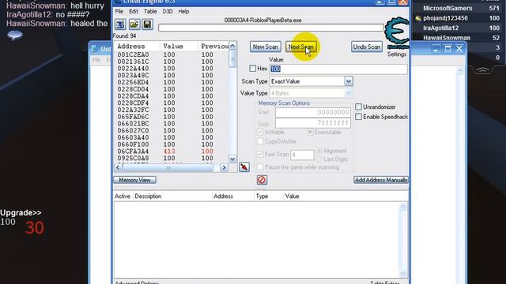Click the Value input field
Screen dimensions: 506x284
tap(338, 69)
